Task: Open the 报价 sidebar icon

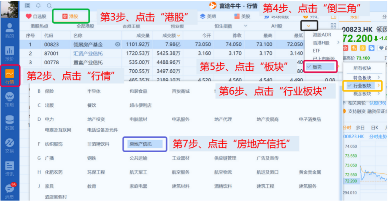Action: [9, 54]
